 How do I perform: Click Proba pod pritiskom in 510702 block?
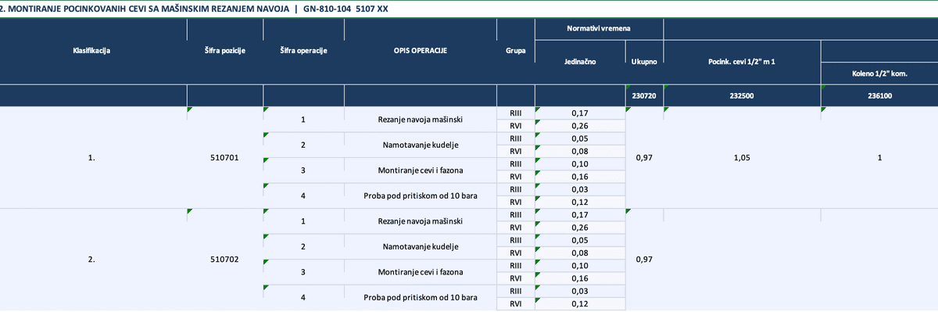420,297
